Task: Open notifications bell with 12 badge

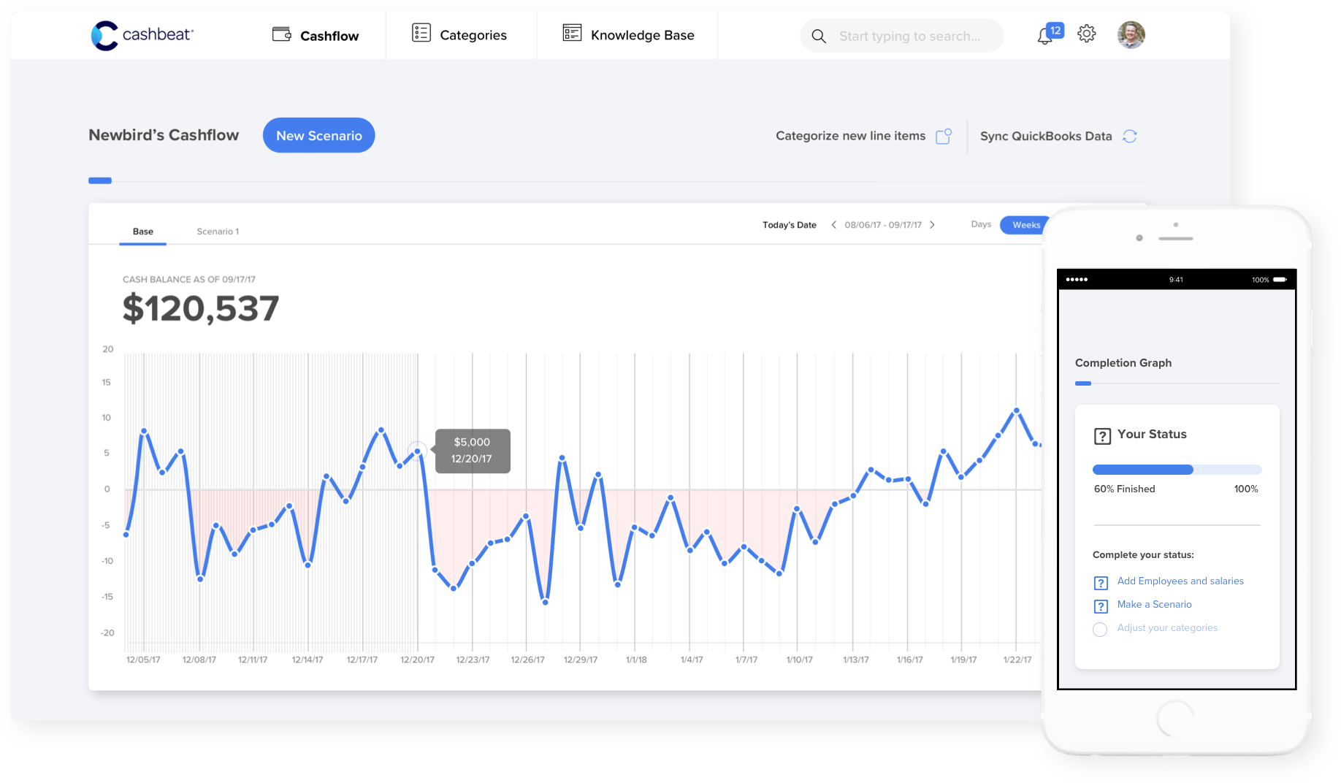Action: 1046,36
